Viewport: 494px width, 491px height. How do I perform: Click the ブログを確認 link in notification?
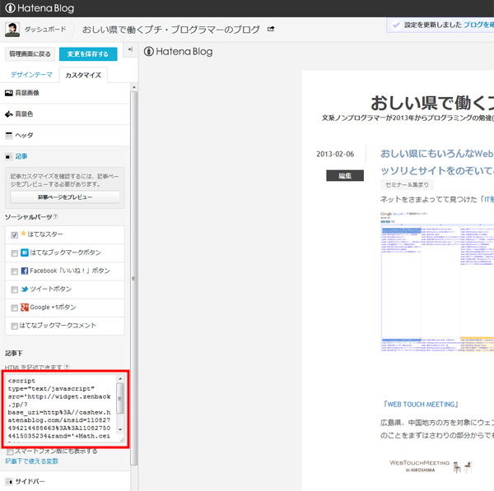[478, 25]
